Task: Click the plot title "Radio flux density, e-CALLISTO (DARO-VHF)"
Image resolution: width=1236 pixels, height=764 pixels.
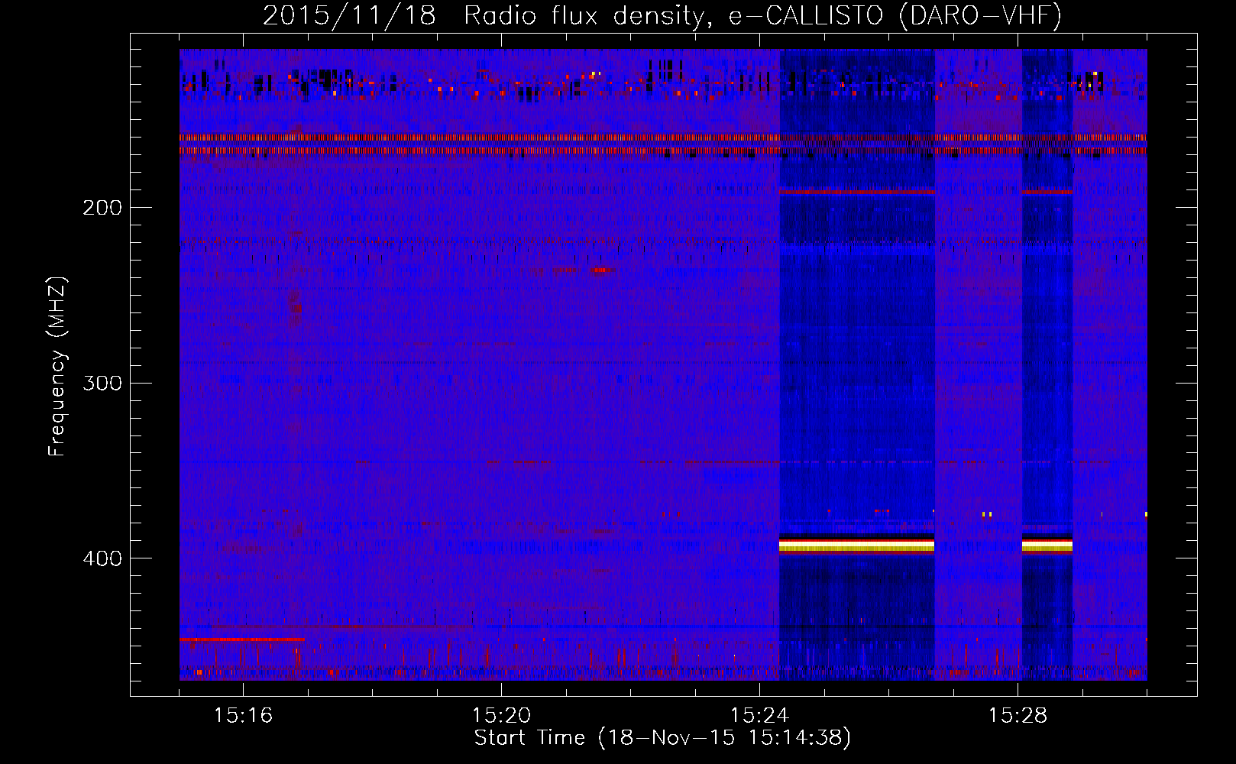Action: (762, 15)
